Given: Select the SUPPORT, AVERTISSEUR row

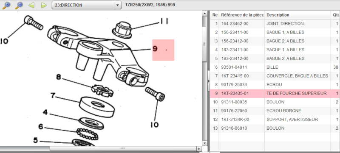Looking at the screenshot, I should point(275,120).
